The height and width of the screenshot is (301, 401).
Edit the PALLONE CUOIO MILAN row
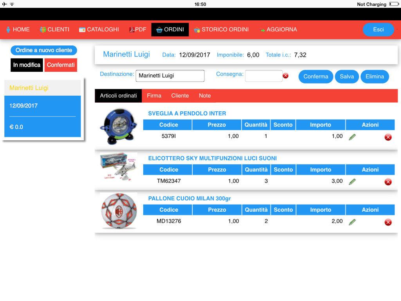tap(352, 222)
